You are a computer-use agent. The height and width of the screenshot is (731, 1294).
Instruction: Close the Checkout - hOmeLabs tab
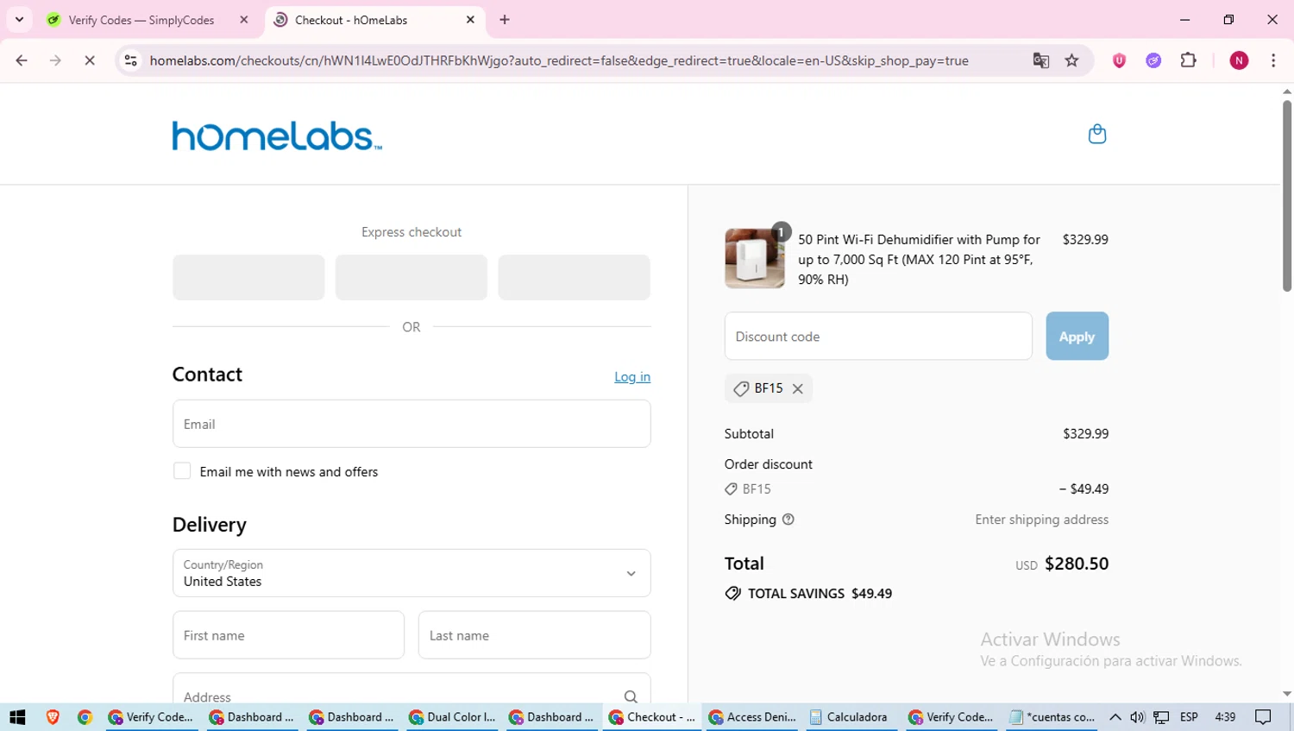pyautogui.click(x=470, y=20)
